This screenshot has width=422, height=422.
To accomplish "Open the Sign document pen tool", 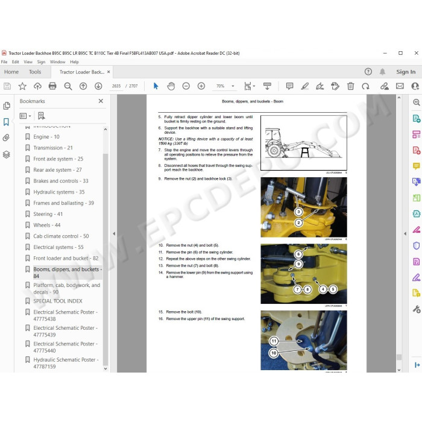I will tap(320, 86).
